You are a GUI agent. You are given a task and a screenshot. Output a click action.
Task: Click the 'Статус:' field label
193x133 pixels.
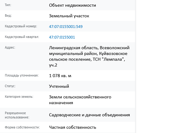[x=10, y=86]
